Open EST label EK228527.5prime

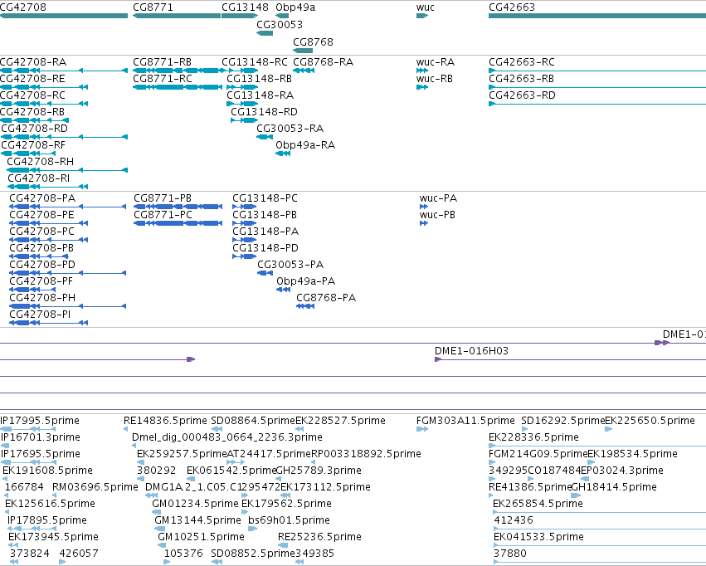tap(340, 421)
